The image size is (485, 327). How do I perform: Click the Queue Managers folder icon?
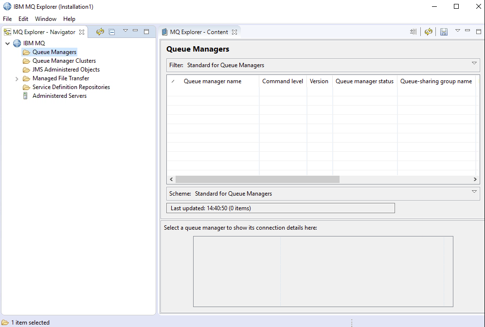[x=26, y=52]
